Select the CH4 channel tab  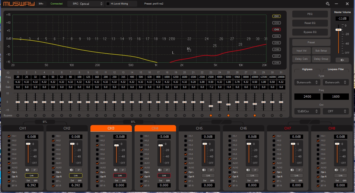click(x=155, y=128)
